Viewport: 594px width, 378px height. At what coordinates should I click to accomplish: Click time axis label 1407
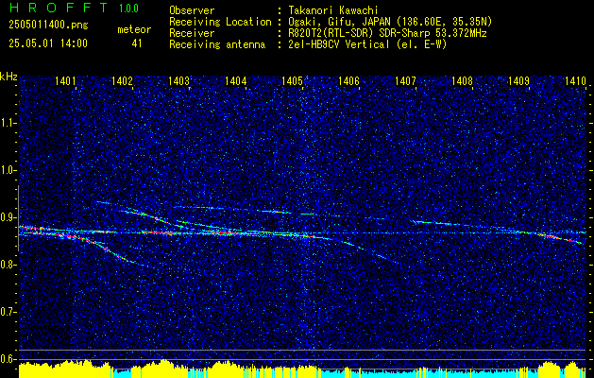point(406,80)
